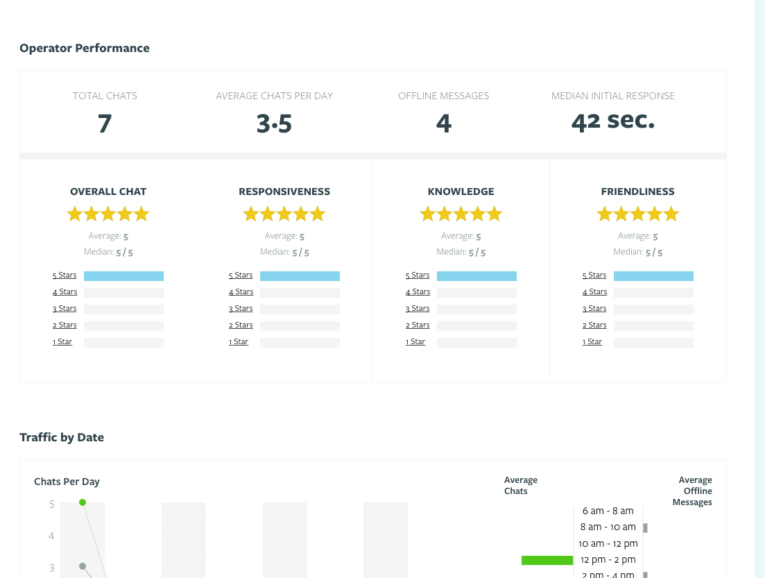The image size is (765, 578).
Task: Click the Median Initial Response value 42 sec.
Action: point(613,121)
